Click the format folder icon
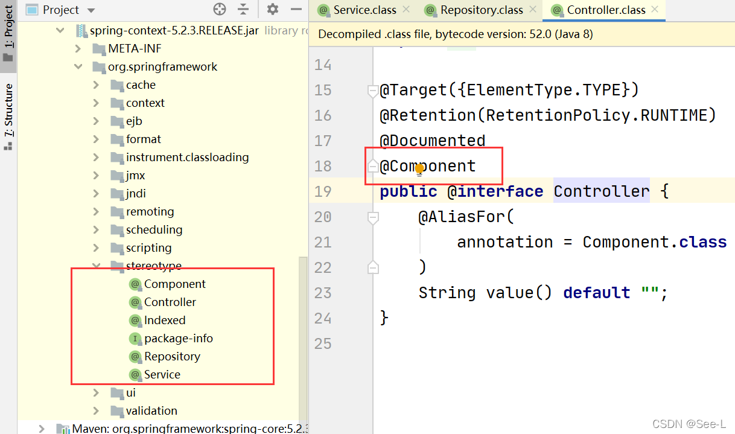The image size is (735, 434). click(117, 139)
